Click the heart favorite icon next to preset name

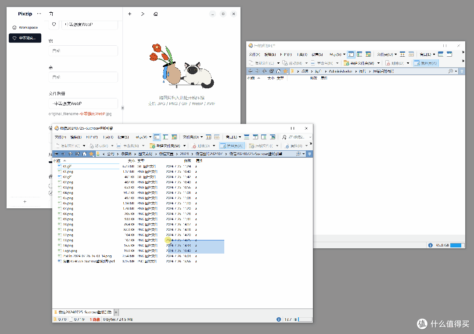54,25
